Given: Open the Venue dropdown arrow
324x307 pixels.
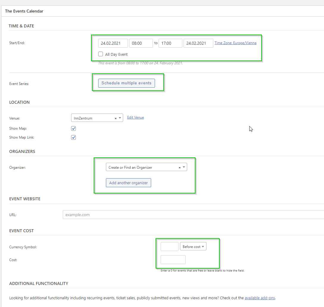Looking at the screenshot, I should (x=120, y=118).
